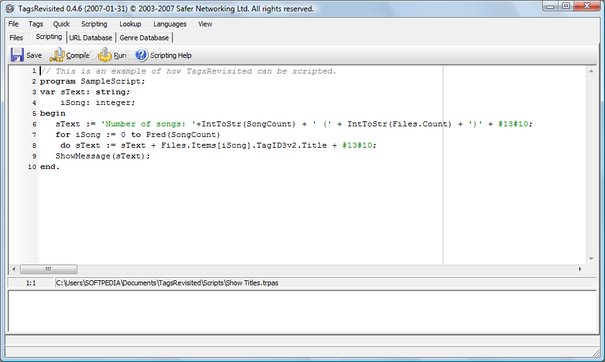
Task: Open the Languages menu
Action: 170,24
